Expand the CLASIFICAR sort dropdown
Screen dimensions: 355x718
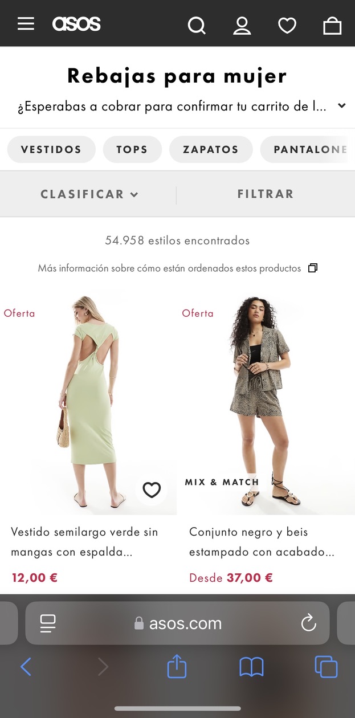(x=89, y=194)
